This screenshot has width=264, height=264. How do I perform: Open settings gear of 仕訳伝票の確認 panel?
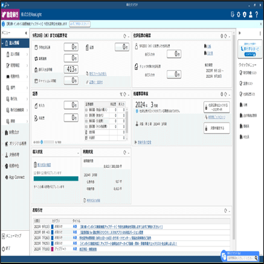[x=222, y=36]
